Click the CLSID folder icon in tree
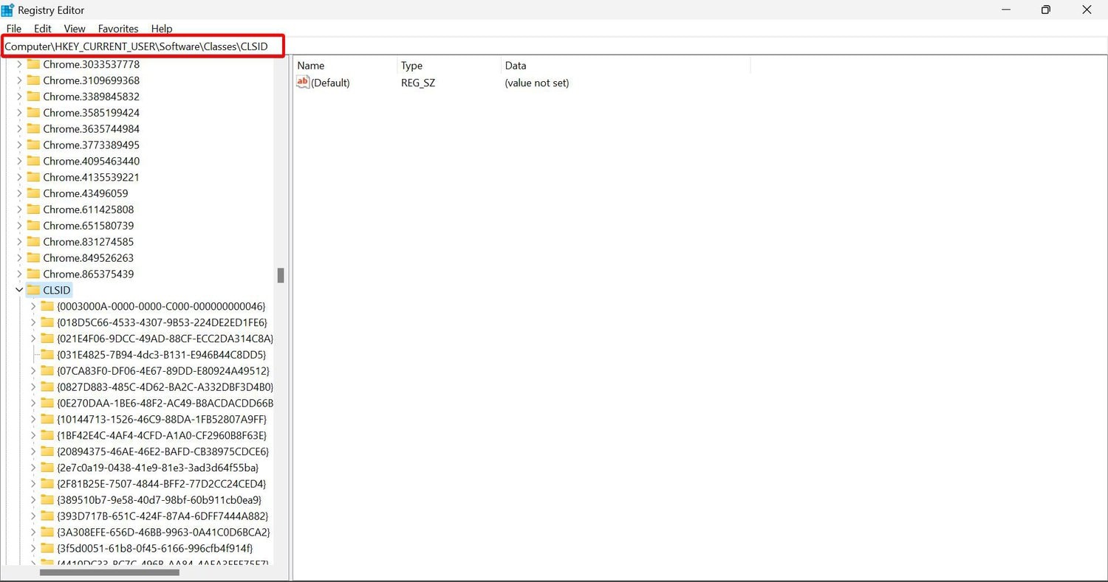 [33, 290]
